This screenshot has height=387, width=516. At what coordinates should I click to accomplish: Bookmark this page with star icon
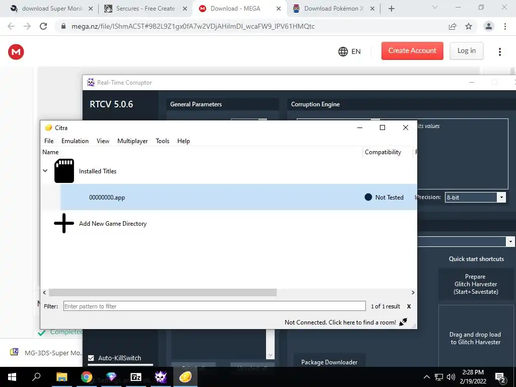click(469, 26)
